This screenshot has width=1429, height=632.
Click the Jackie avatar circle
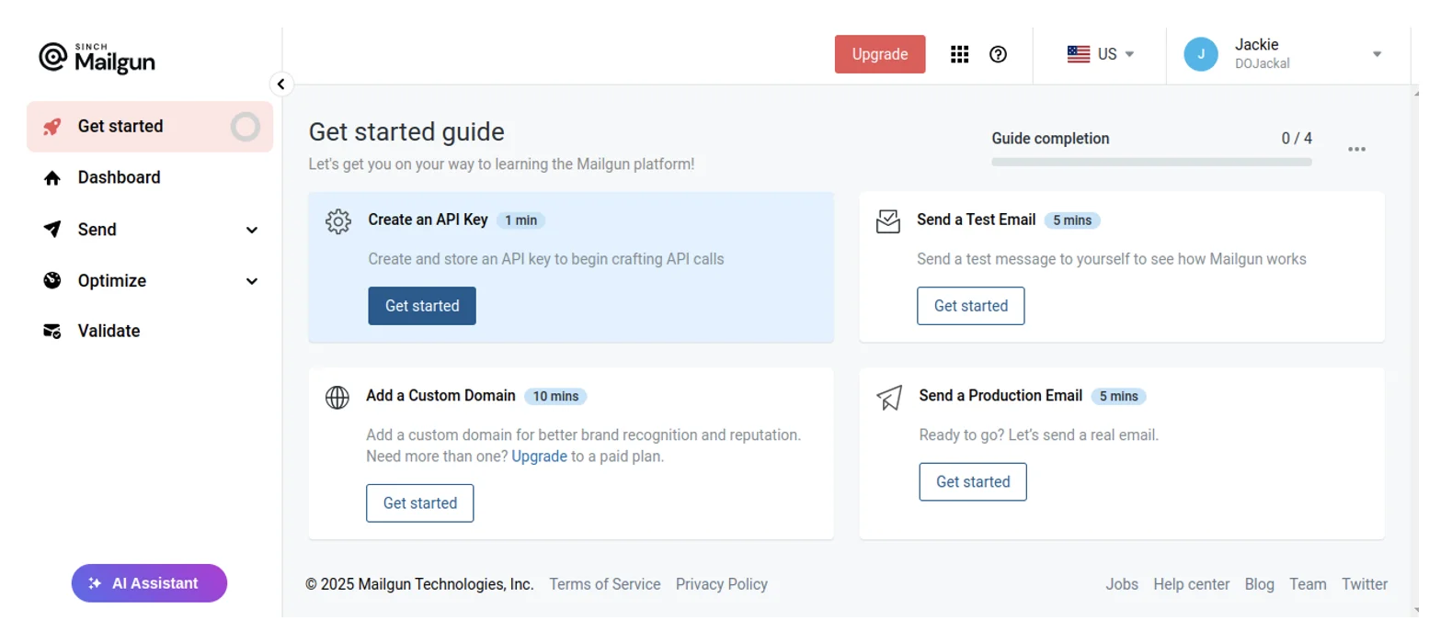1201,54
